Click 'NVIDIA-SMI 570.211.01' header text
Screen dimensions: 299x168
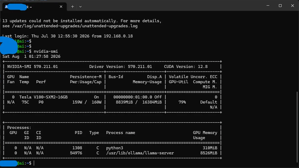(32, 67)
